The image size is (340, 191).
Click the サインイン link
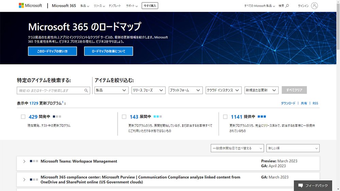[303, 6]
